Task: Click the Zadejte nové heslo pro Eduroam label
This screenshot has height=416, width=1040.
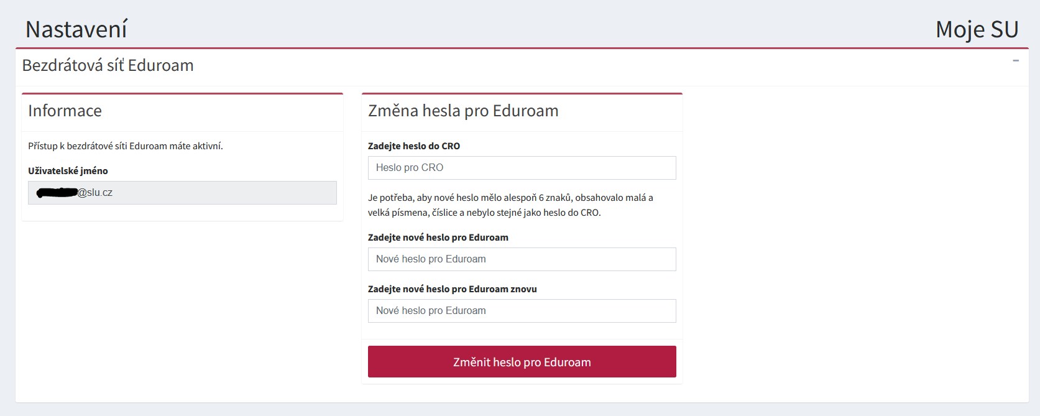Action: (x=438, y=238)
